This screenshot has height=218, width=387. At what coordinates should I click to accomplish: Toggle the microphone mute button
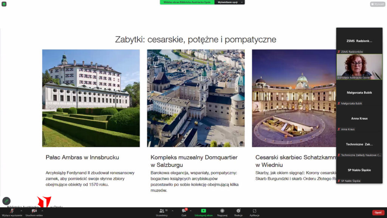pyautogui.click(x=12, y=211)
